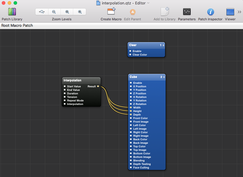243x177 pixels.
Task: Click the Left Image port
Action: (131, 129)
